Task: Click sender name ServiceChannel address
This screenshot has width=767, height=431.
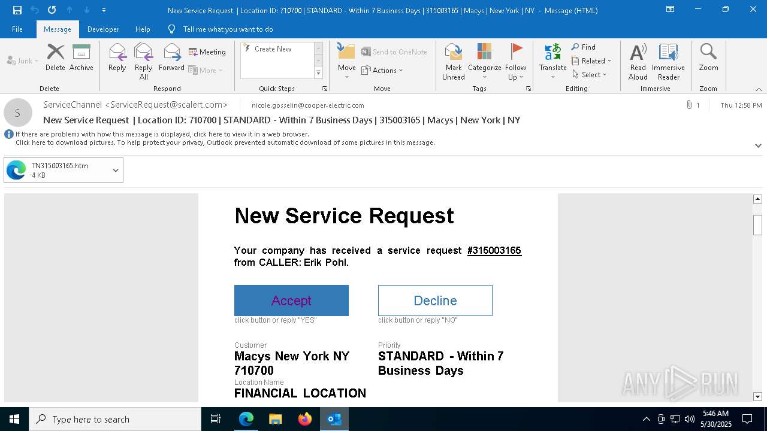Action: click(x=135, y=105)
